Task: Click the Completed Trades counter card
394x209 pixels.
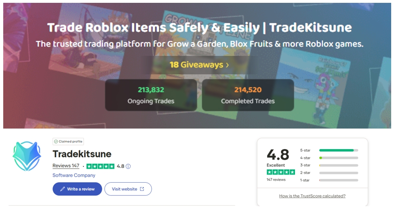Action: point(248,95)
